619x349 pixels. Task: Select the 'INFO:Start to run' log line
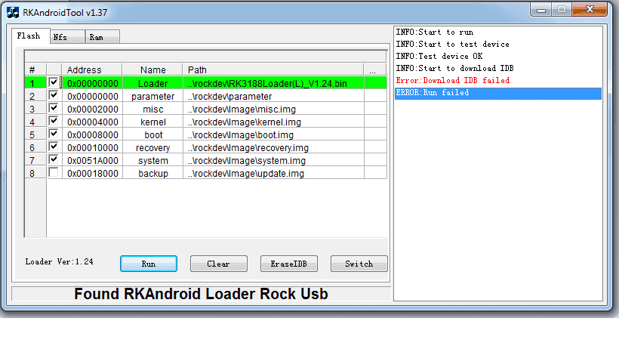pyautogui.click(x=497, y=32)
